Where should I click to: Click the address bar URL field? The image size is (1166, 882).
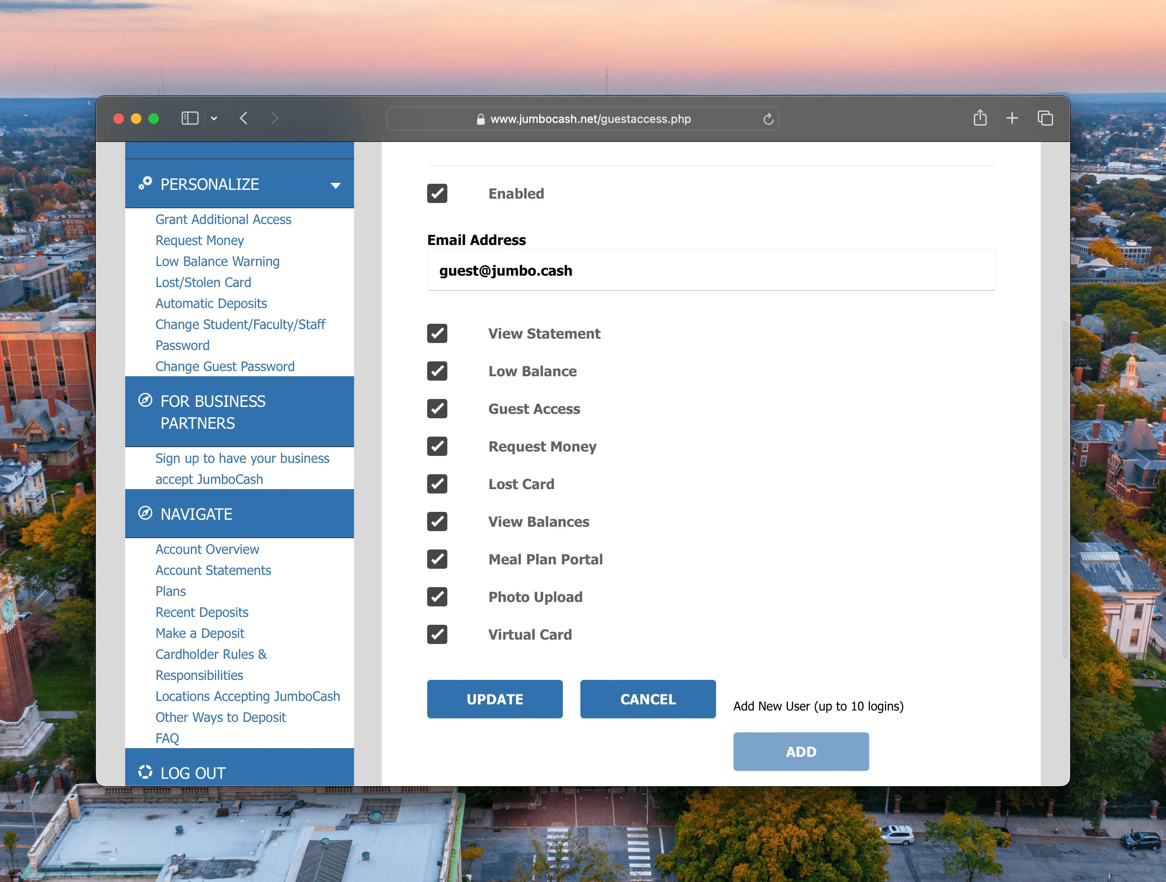point(583,119)
